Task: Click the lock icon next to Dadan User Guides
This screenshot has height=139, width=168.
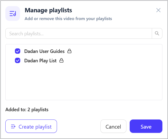Action: tap(69, 51)
